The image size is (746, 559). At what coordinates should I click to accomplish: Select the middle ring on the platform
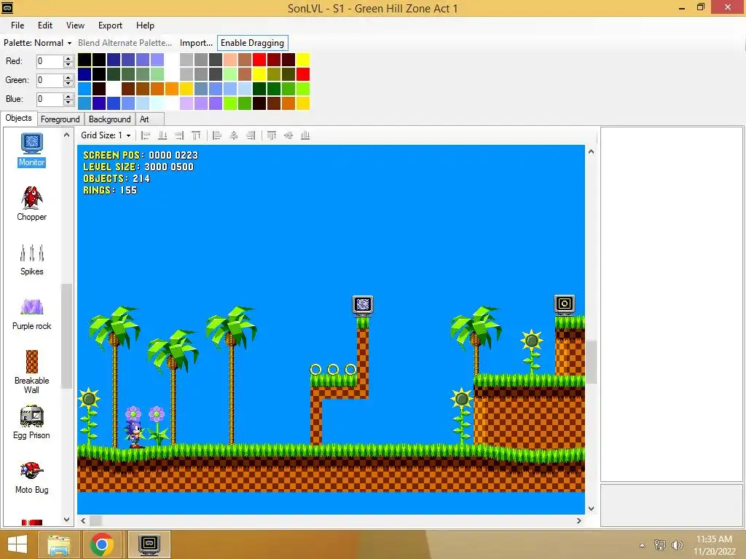point(333,369)
